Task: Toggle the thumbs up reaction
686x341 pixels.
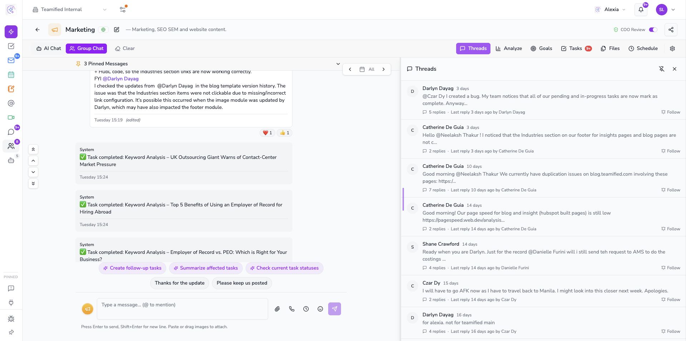Action: coord(285,133)
